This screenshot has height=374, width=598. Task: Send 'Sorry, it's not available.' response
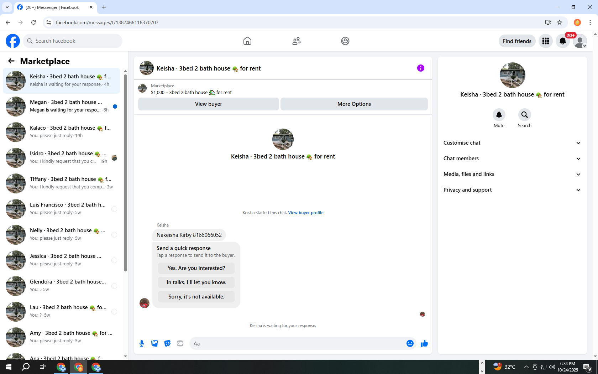pos(196,297)
